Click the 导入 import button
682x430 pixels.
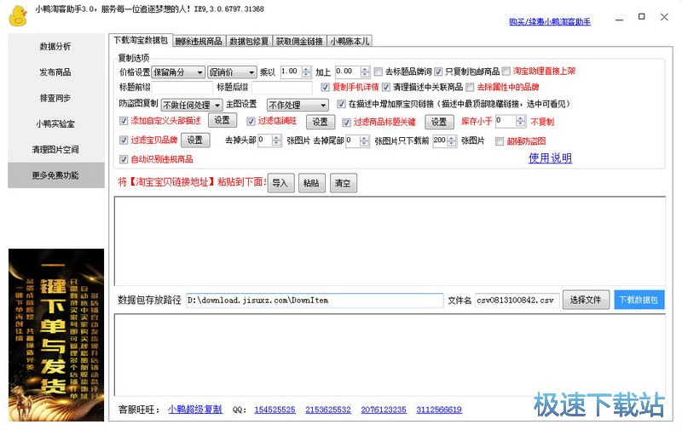click(x=280, y=182)
